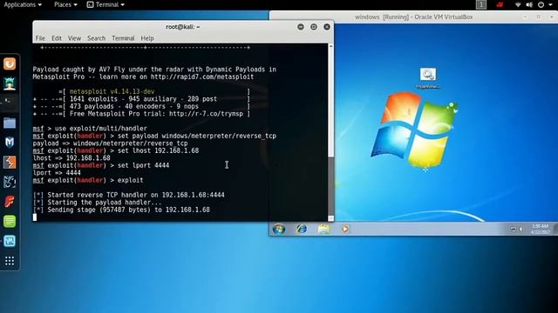Click the workspace 1 indicator in top bar
This screenshot has height=313, width=558.
[x=481, y=4]
